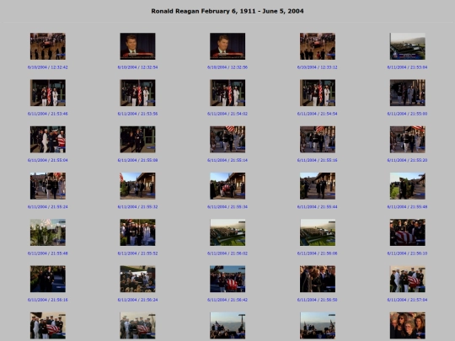455x341 pixels.
Task: Click the 6/11/2004 / 21:55:44 link
Action: pyautogui.click(x=317, y=207)
